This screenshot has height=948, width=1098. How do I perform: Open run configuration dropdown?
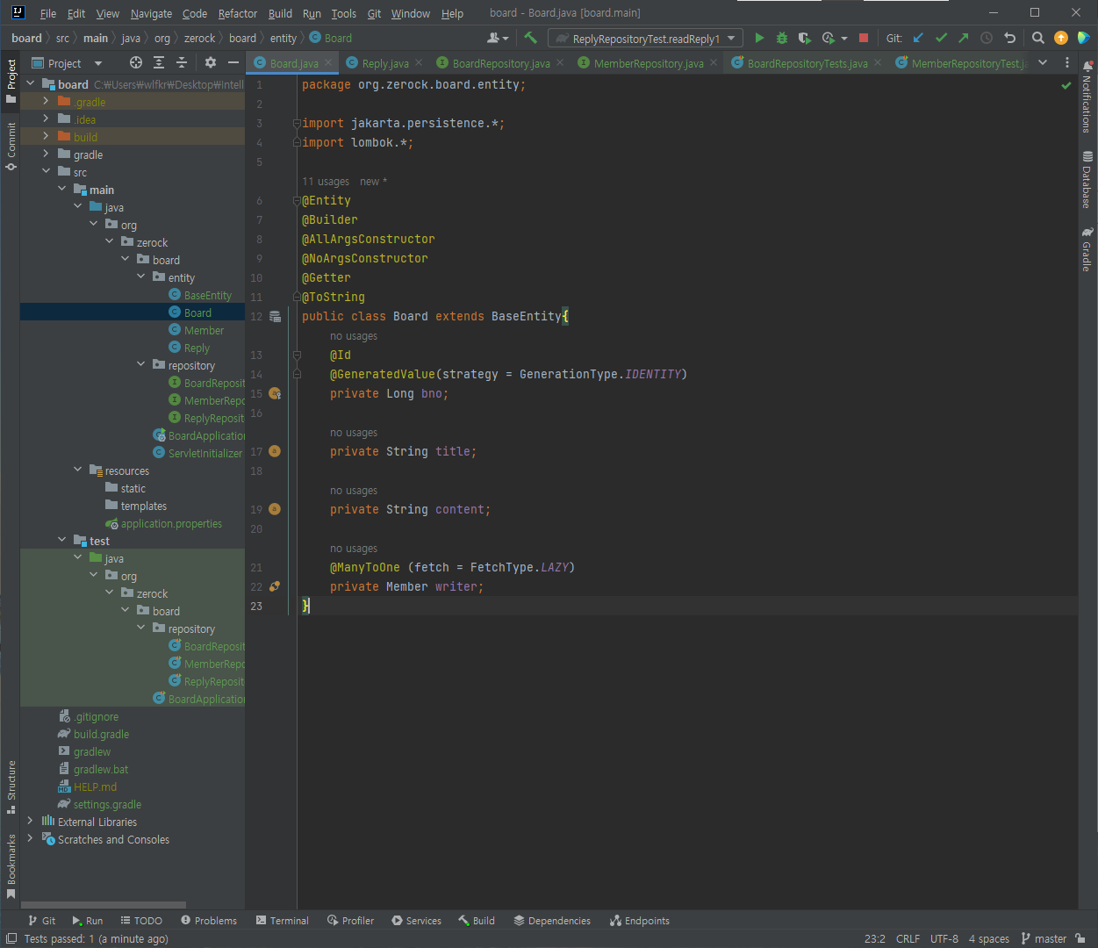[x=645, y=38]
